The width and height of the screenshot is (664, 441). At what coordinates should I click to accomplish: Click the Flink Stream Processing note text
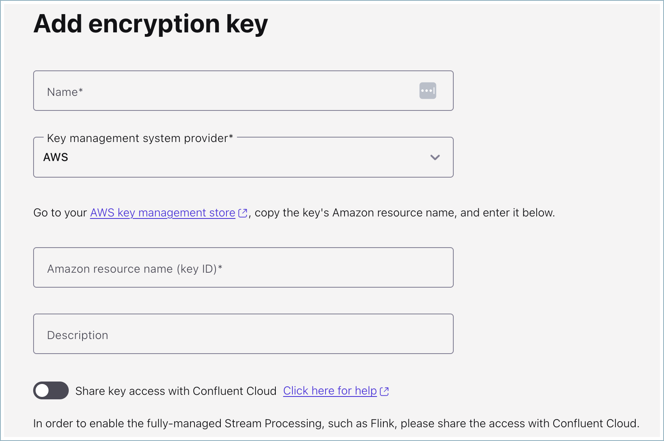336,424
